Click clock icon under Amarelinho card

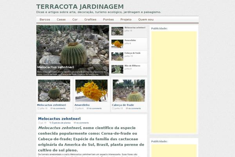tap(76, 108)
